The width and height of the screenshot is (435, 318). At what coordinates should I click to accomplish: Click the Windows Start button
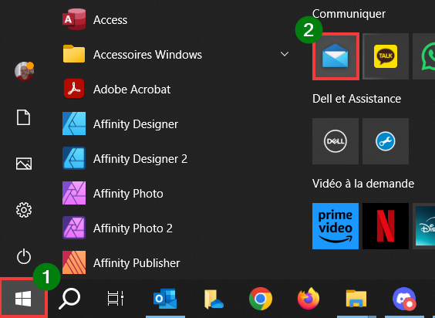click(x=23, y=299)
